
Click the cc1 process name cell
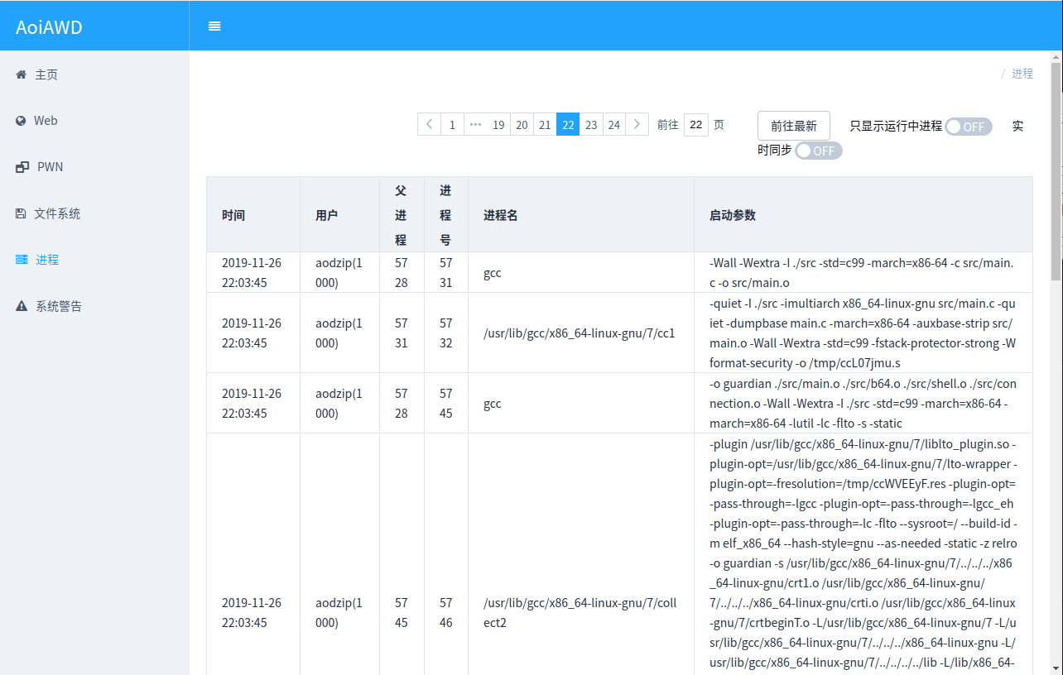click(x=581, y=333)
